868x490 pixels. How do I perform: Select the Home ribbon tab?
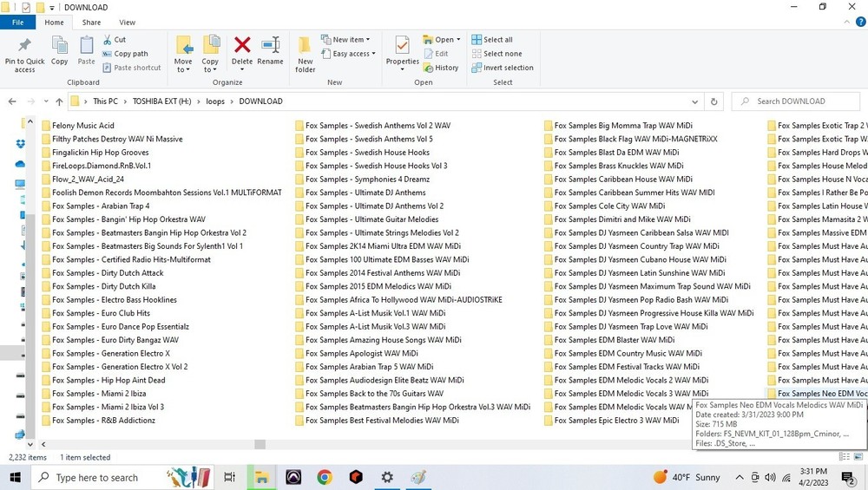[54, 23]
